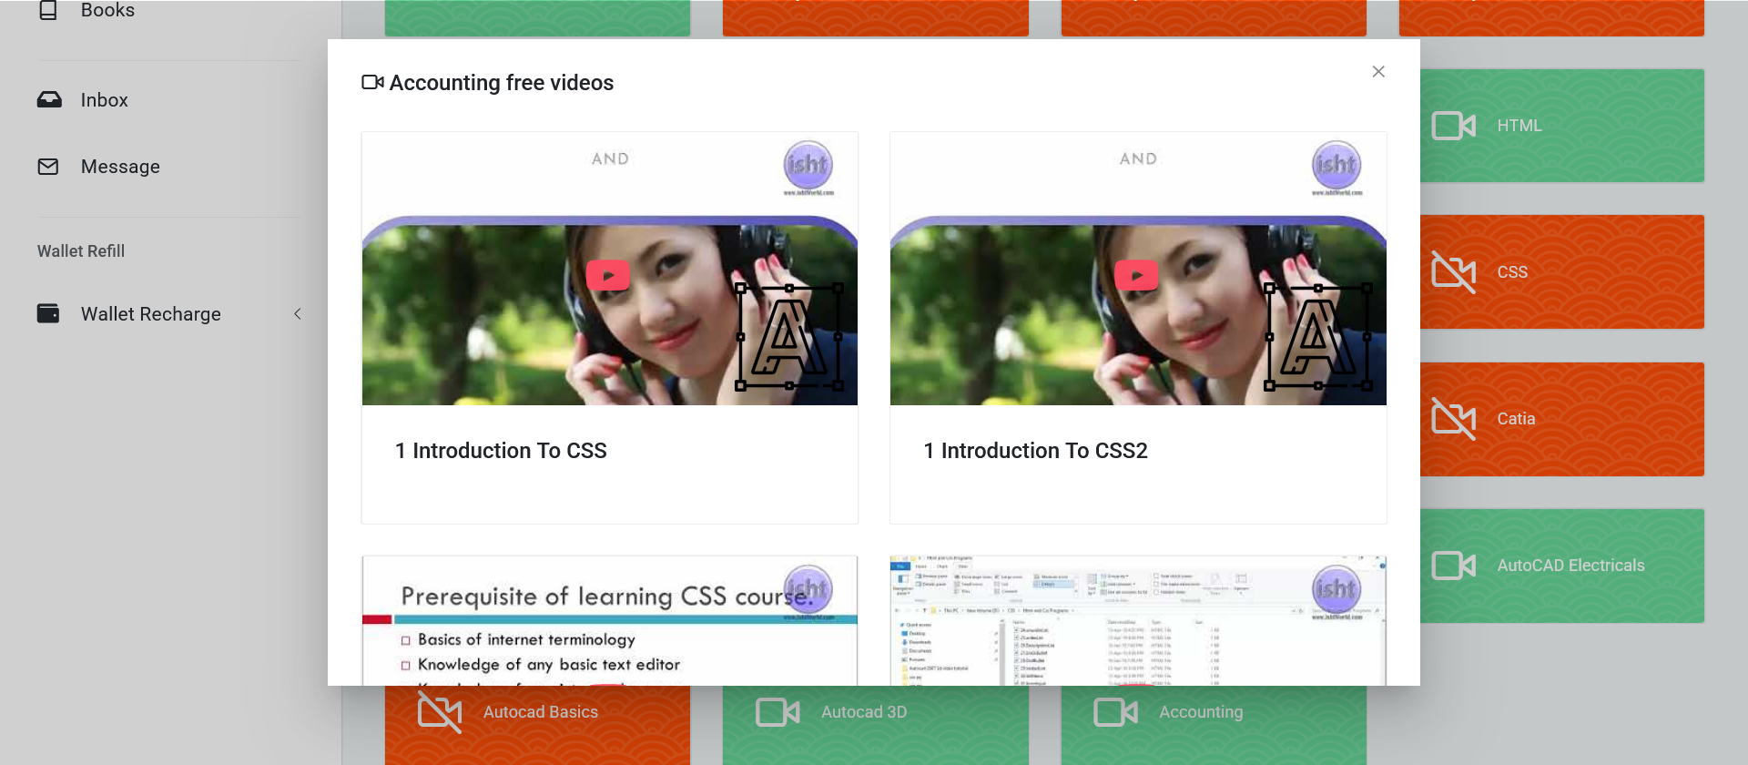Screen dimensions: 1748x765
Task: Click the 1 Introduction To CSS2 title
Action: [x=1035, y=451]
